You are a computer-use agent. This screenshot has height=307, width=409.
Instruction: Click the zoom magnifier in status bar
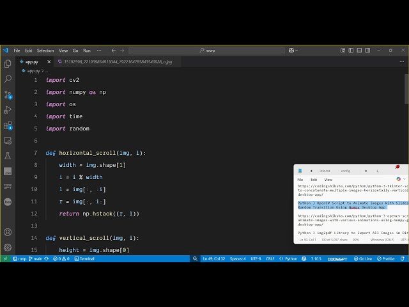195,258
